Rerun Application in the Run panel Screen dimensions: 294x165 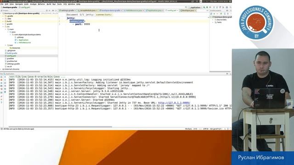tap(1, 77)
